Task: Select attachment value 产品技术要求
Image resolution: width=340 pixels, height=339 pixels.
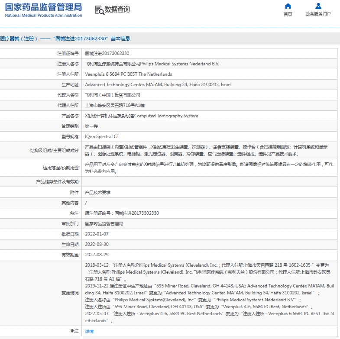Action: 97,192
